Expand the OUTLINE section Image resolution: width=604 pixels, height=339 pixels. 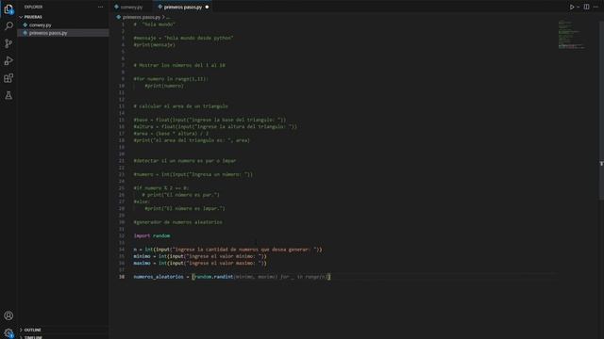click(32, 330)
